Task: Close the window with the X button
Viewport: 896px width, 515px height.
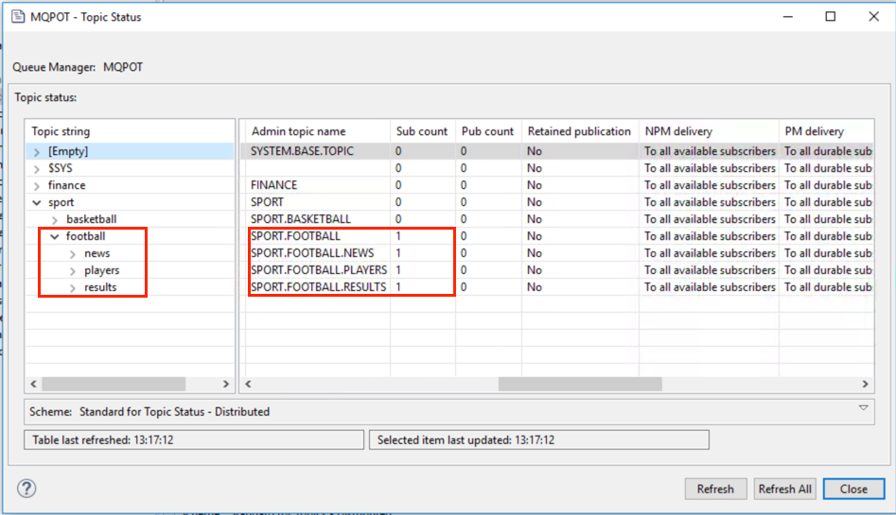Action: [x=873, y=17]
